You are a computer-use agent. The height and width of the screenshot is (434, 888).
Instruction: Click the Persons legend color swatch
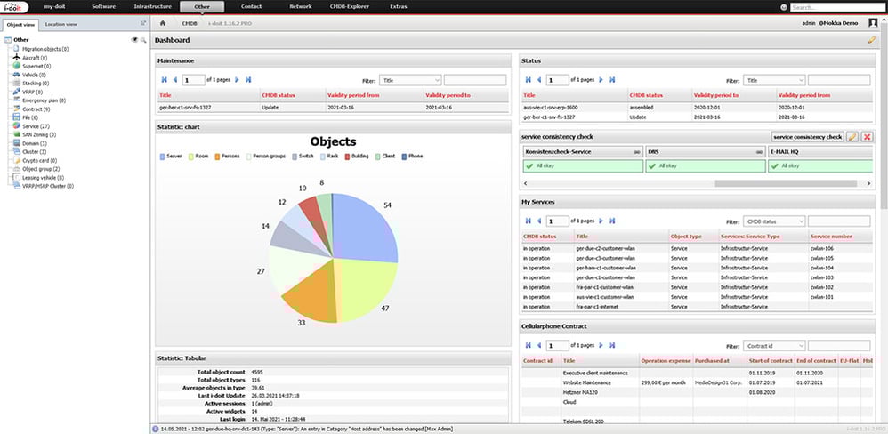point(217,156)
